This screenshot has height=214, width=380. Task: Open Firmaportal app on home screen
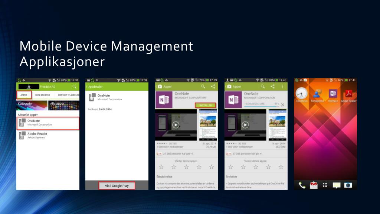pos(317,95)
